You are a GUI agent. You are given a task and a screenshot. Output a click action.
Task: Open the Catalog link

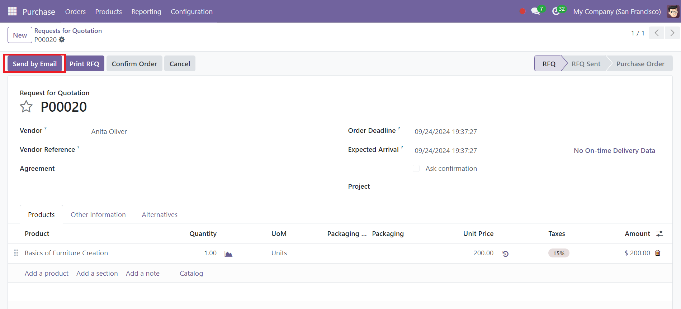coord(191,273)
